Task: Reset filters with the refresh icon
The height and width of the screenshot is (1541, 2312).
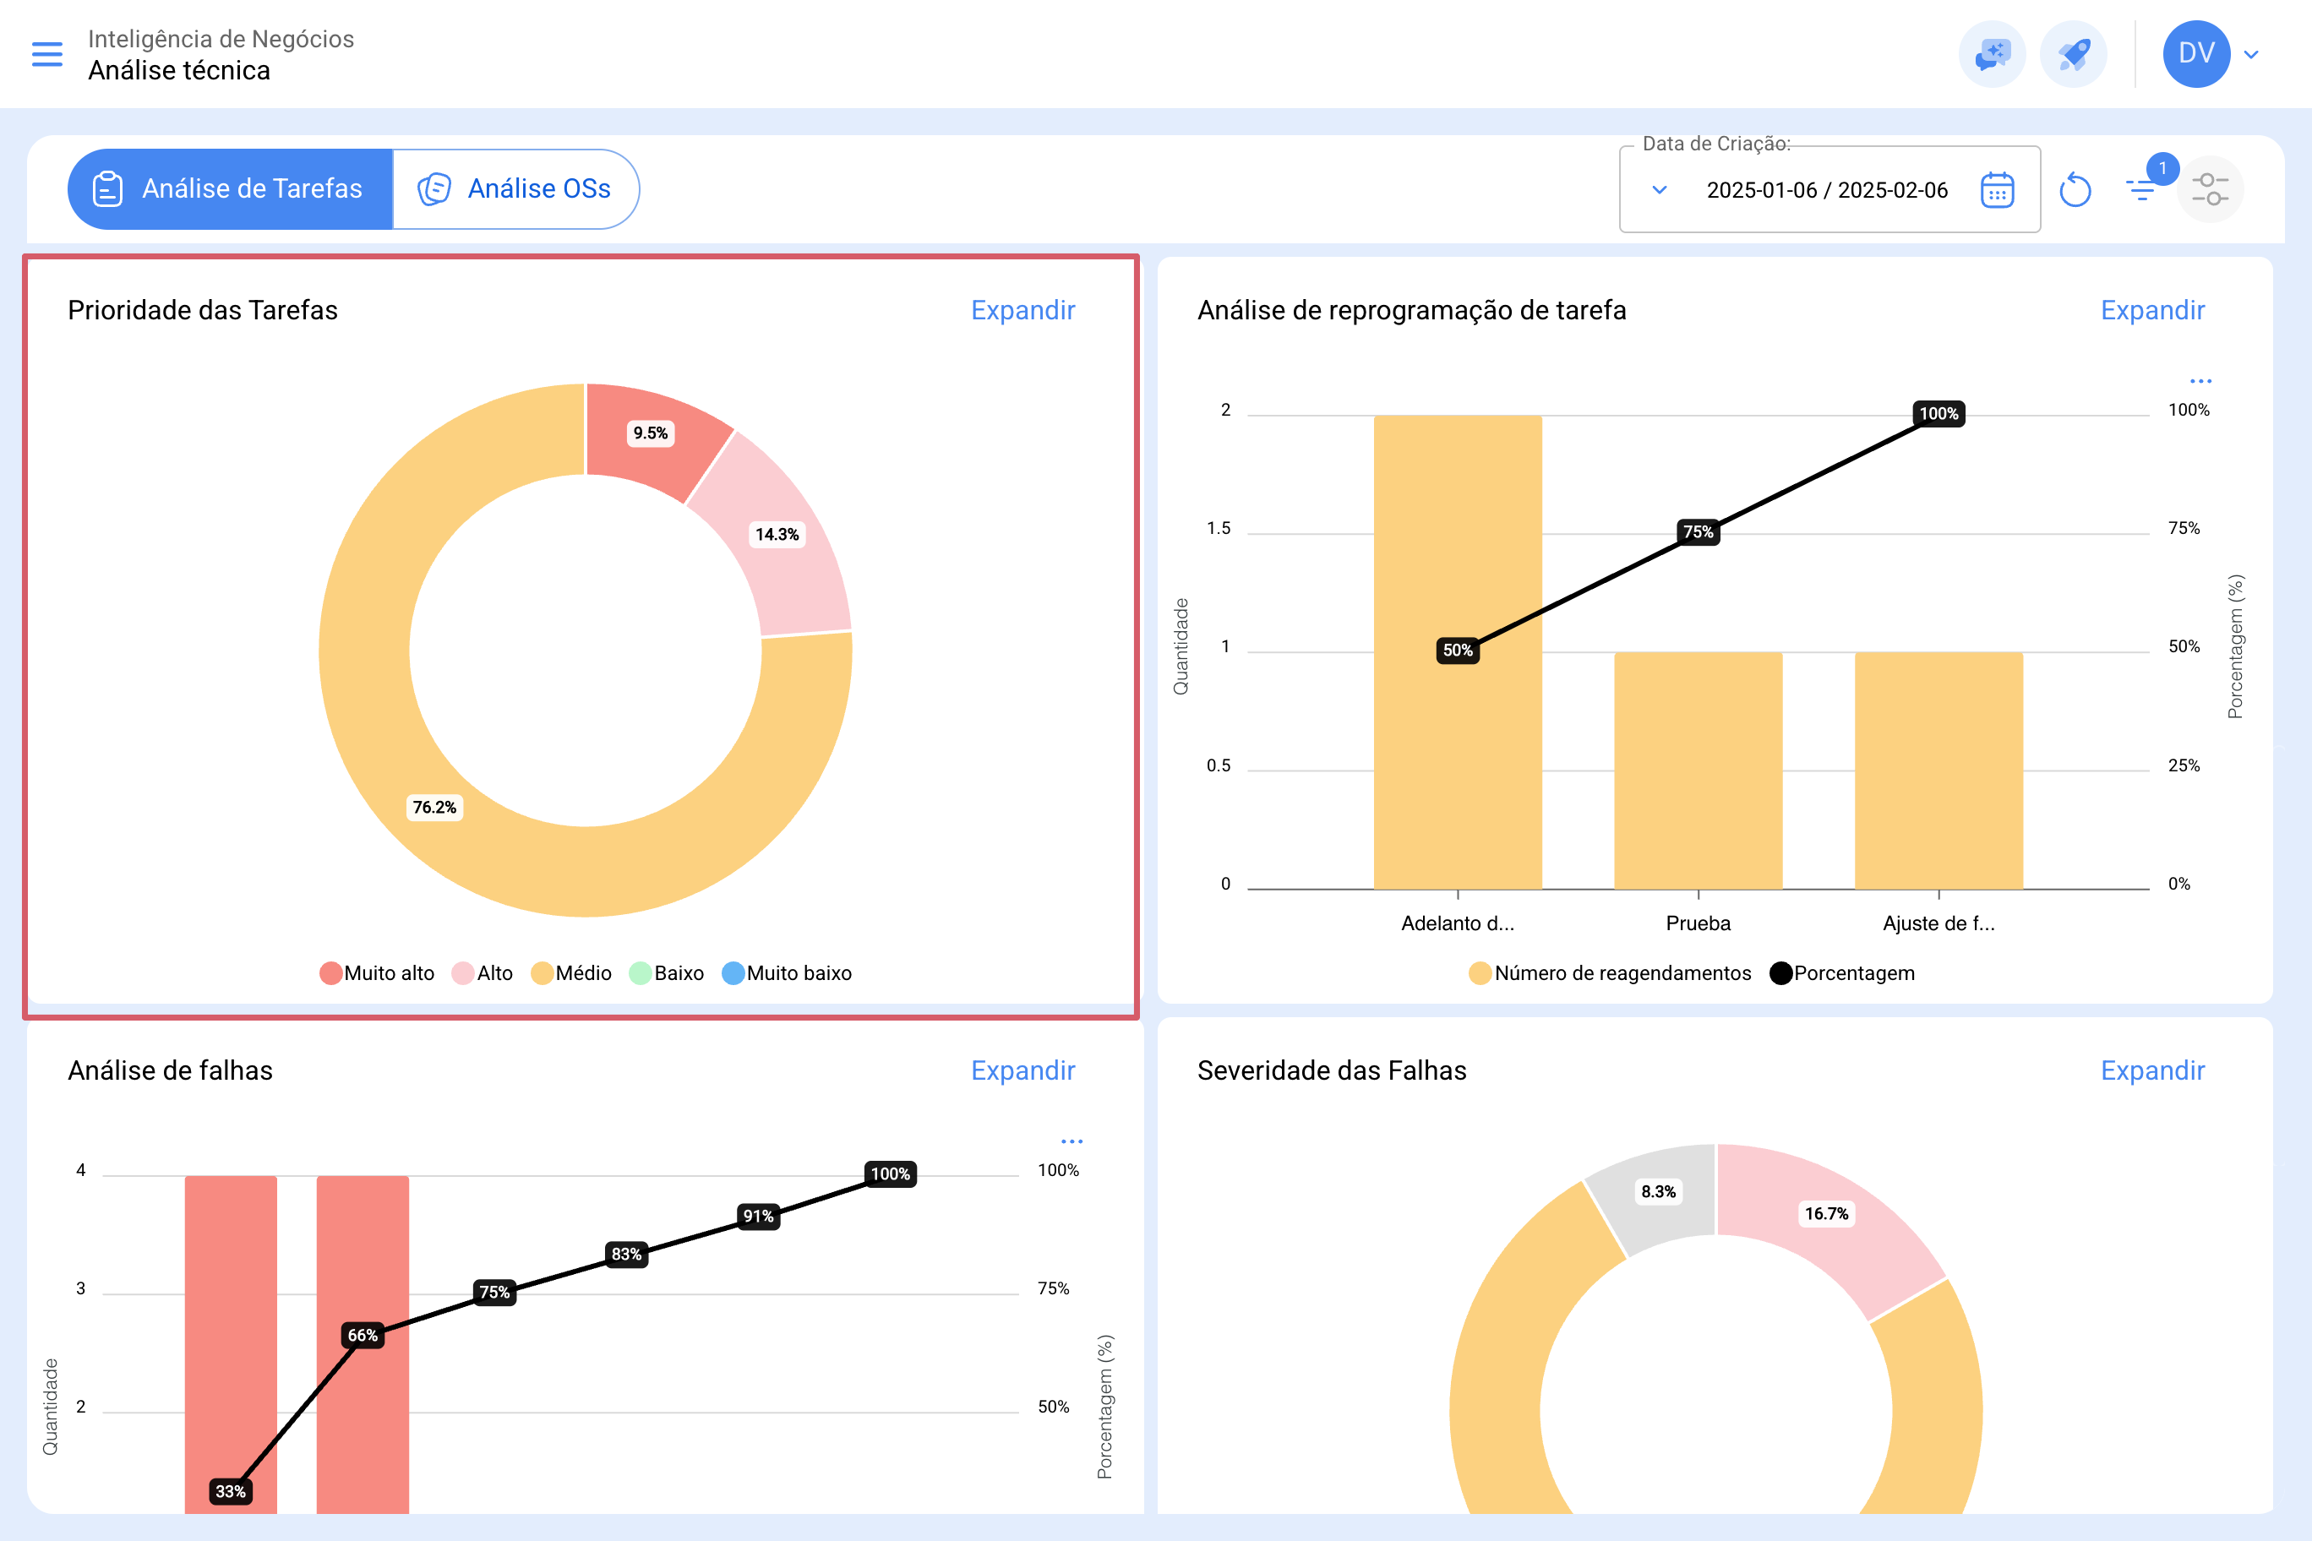Action: [x=2075, y=190]
